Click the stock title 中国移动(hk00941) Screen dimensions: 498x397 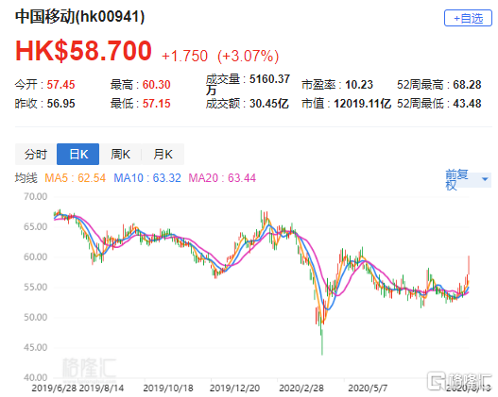pyautogui.click(x=79, y=16)
